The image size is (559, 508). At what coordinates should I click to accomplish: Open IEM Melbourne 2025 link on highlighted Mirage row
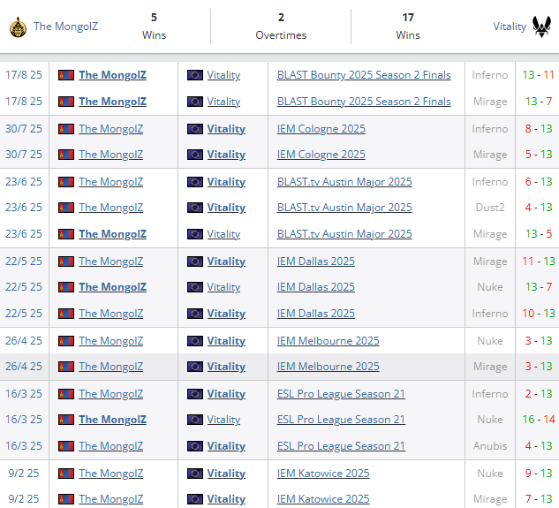tap(328, 367)
